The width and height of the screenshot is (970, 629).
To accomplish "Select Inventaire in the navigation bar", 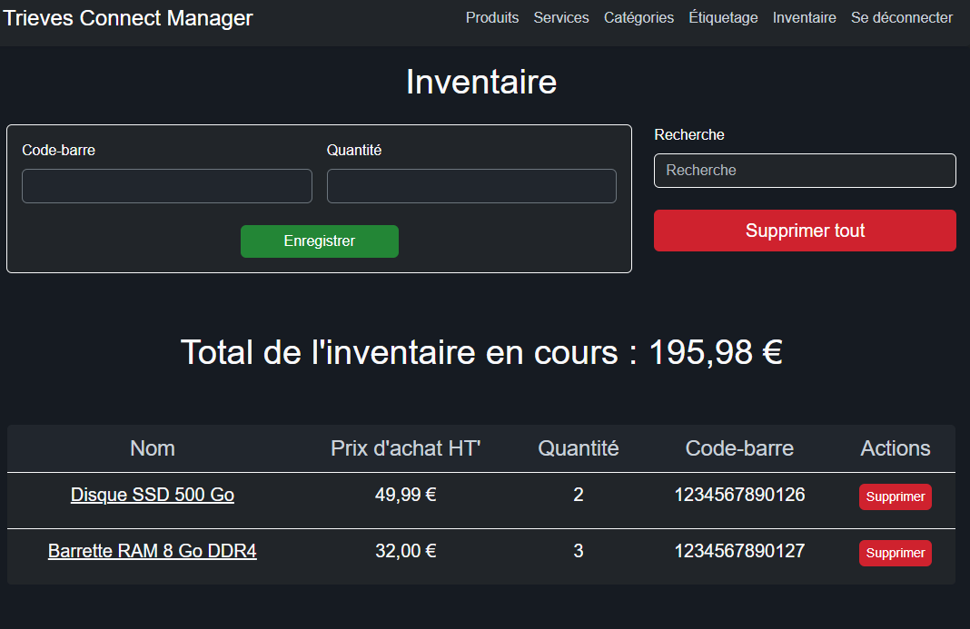I will [804, 18].
